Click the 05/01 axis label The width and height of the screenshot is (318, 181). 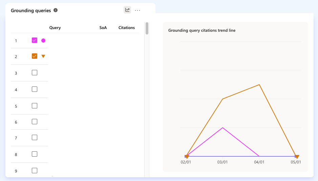pyautogui.click(x=296, y=162)
